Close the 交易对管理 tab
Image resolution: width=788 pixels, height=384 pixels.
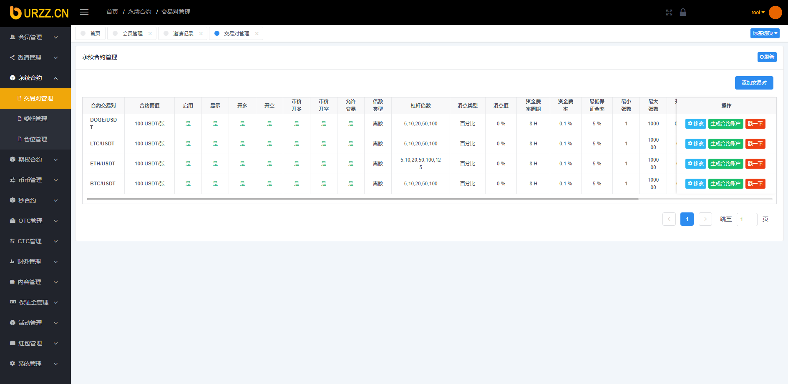[257, 34]
